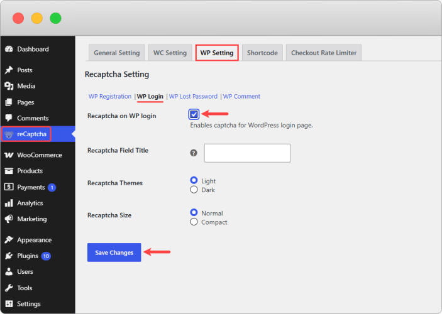Click the Marketing megaphone icon
442x314 pixels.
pos(9,219)
